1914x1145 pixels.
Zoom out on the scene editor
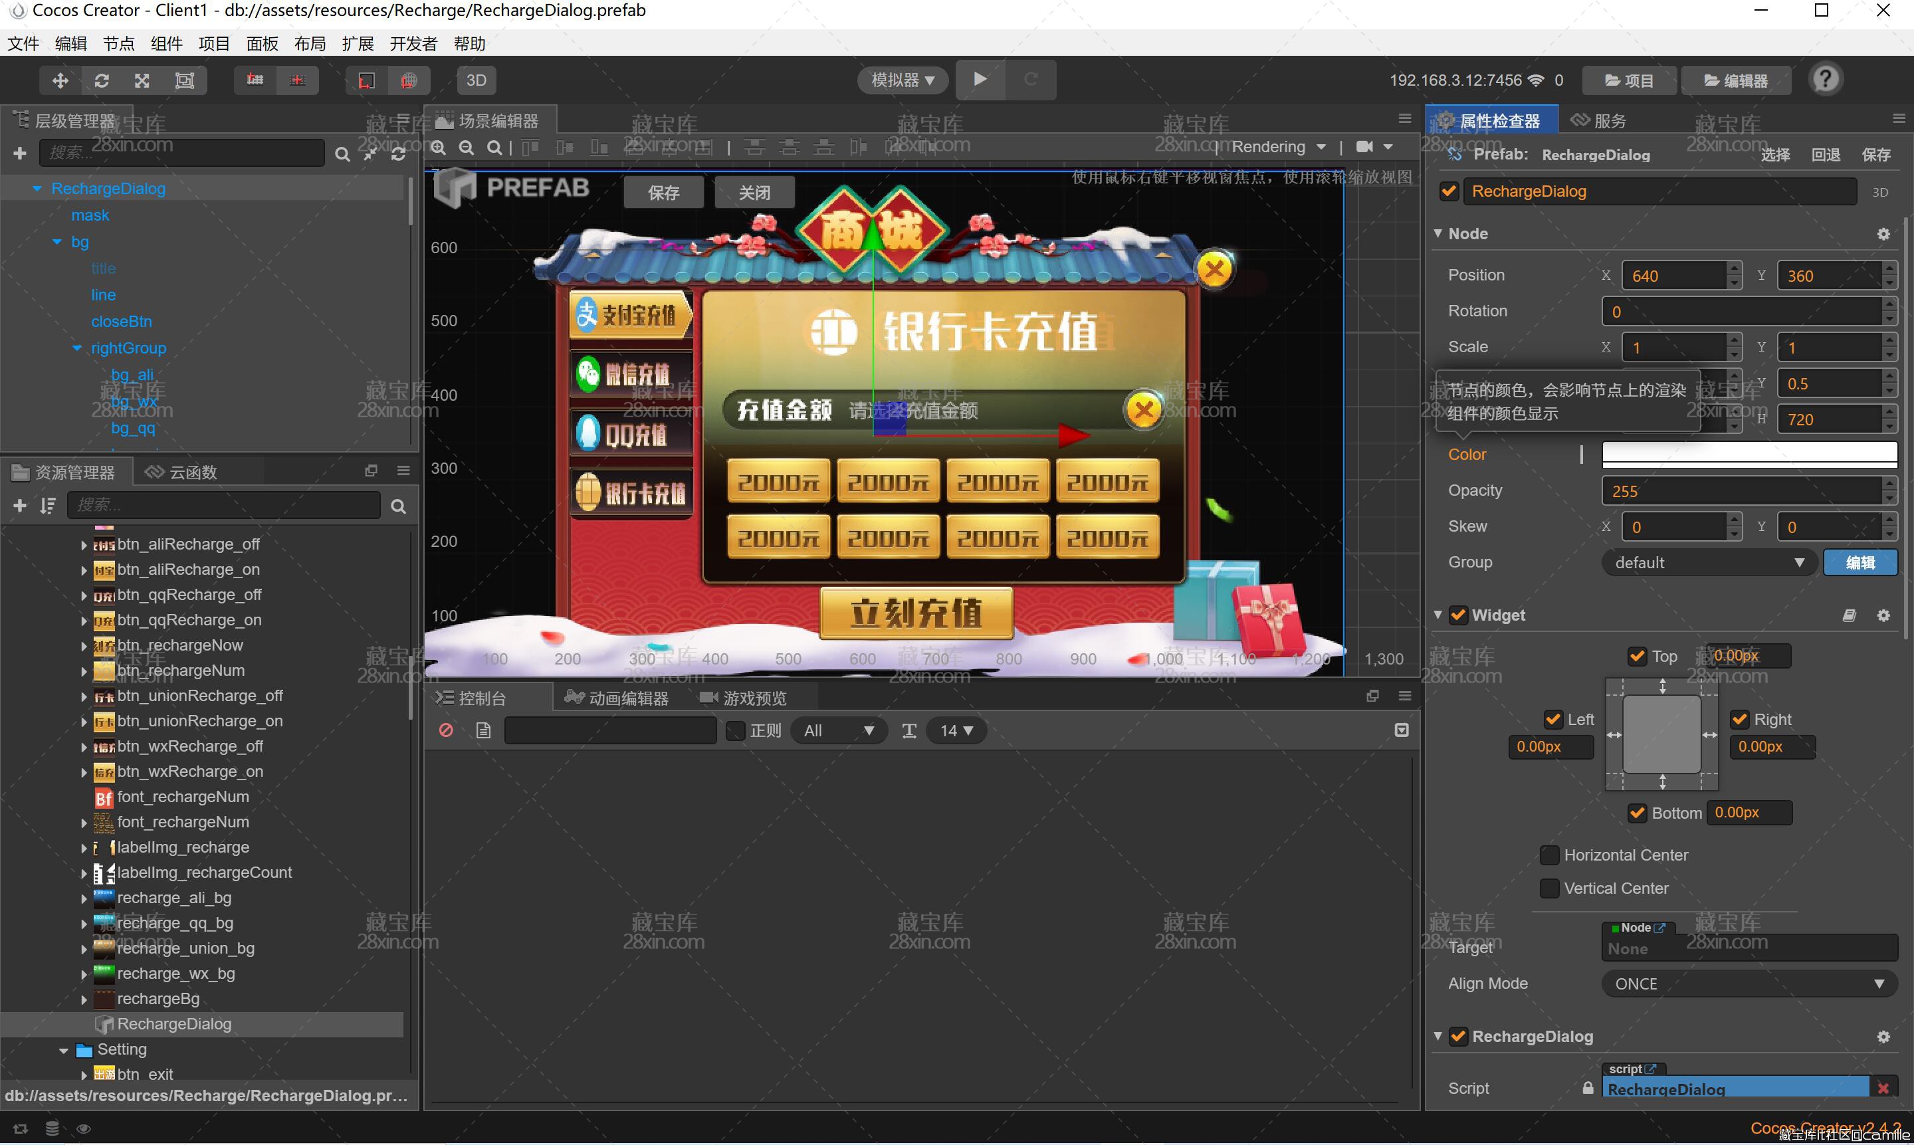[x=466, y=148]
